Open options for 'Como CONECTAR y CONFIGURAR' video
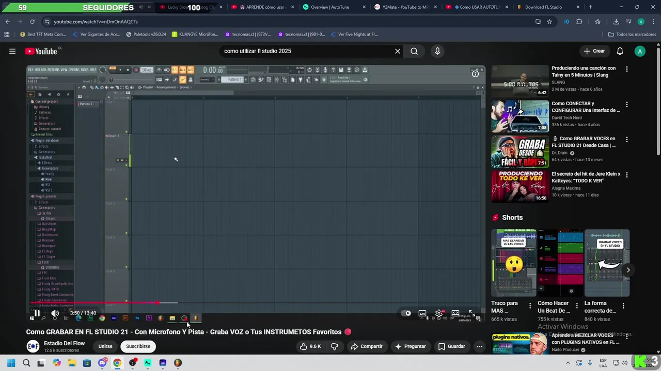The image size is (661, 371). 627,105
